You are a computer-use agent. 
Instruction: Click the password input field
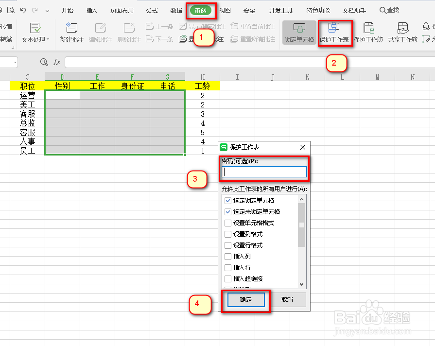264,172
